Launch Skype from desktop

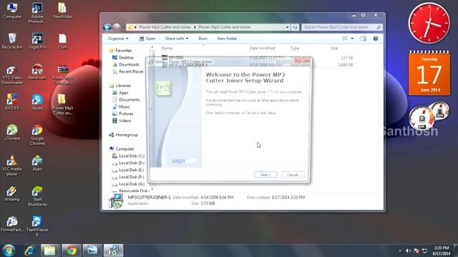coord(37,102)
